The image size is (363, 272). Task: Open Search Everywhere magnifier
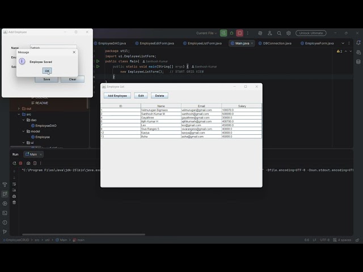tap(279, 33)
